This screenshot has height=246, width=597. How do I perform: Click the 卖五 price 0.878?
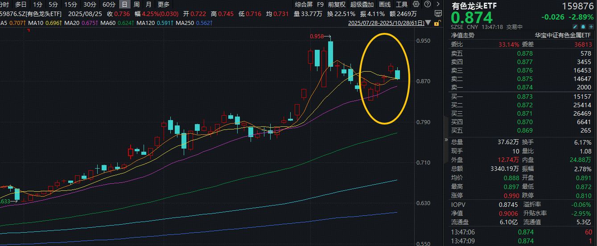(x=525, y=53)
